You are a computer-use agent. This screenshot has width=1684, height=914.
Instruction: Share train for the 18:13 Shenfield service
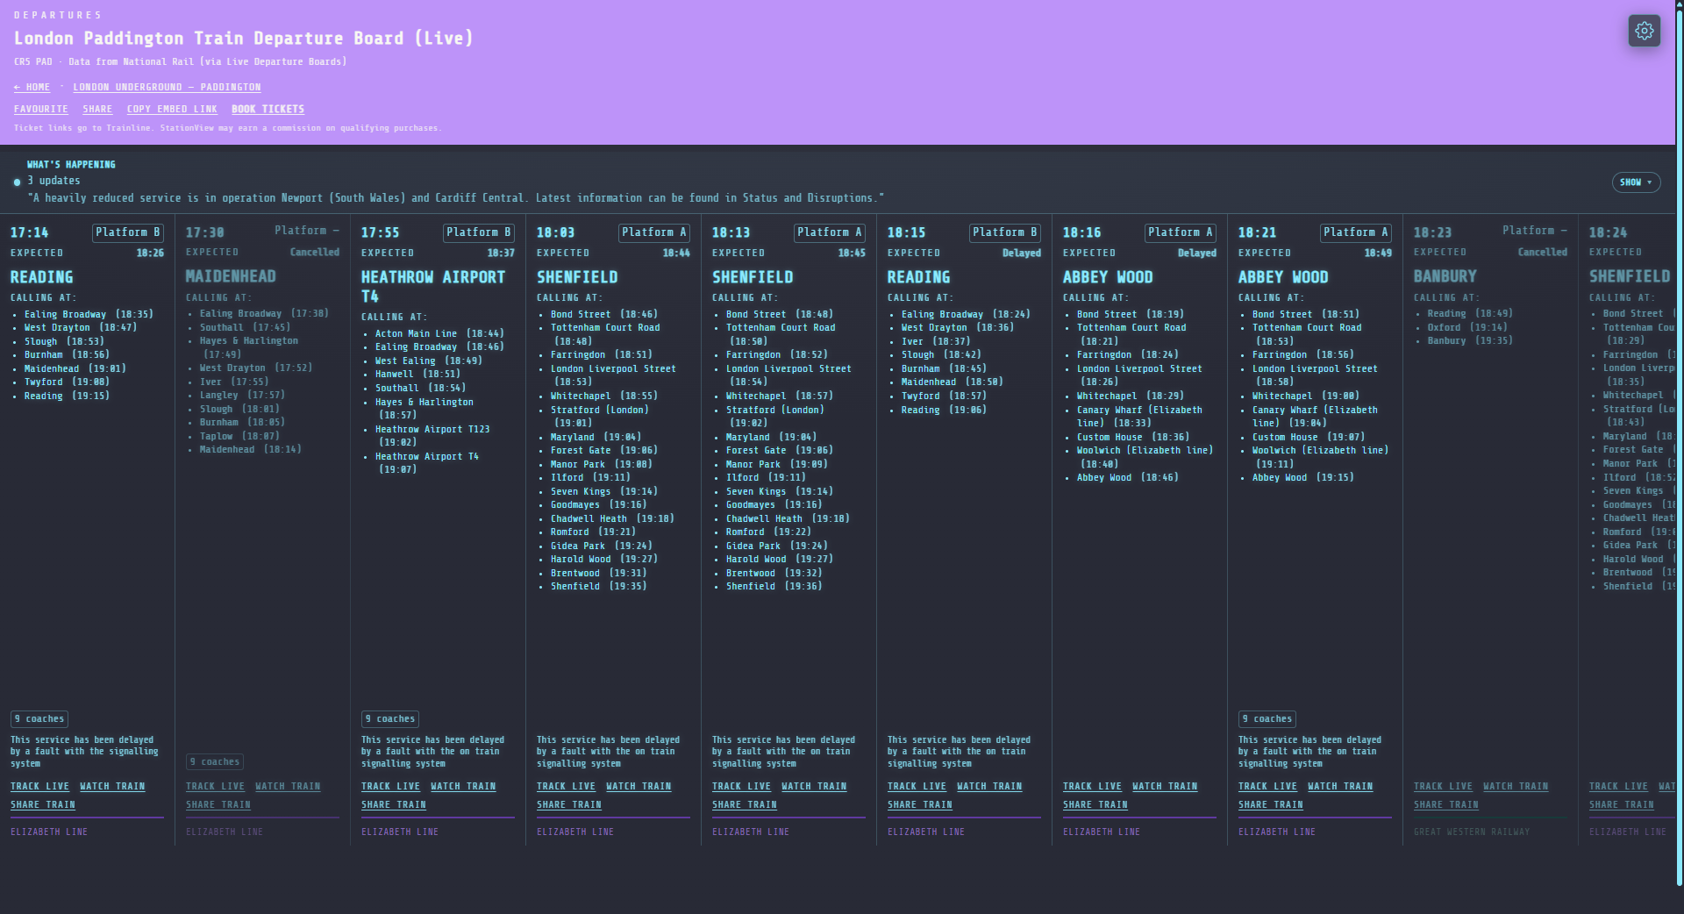[745, 804]
